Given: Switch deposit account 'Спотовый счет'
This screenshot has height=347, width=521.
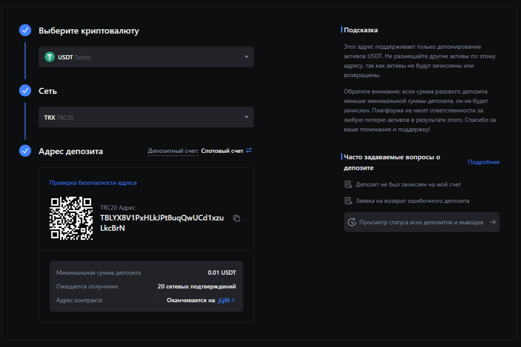Looking at the screenshot, I should pos(222,151).
